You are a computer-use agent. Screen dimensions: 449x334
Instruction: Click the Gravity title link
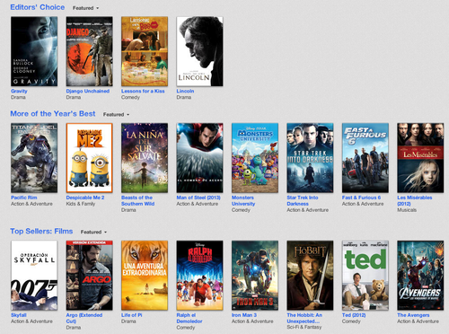click(19, 91)
